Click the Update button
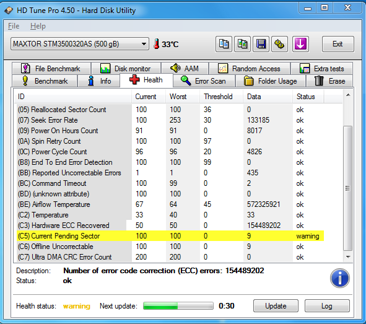 point(276,306)
